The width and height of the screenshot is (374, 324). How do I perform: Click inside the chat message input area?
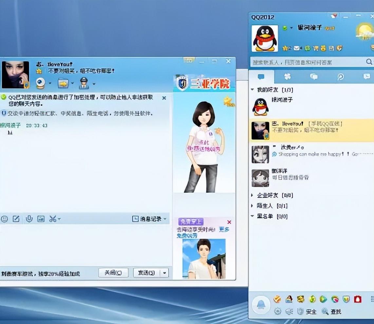click(85, 245)
